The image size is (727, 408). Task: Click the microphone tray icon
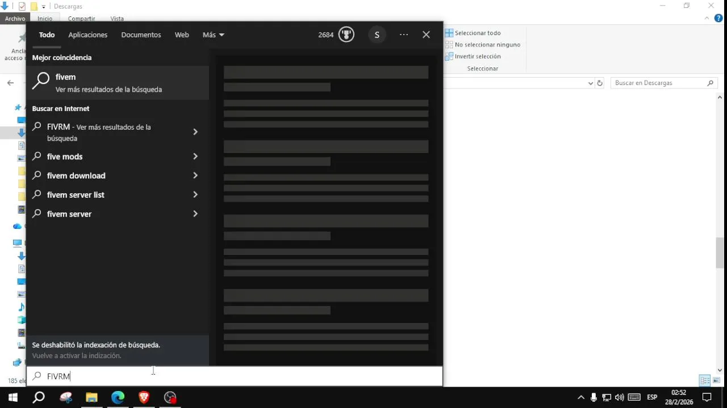point(594,397)
